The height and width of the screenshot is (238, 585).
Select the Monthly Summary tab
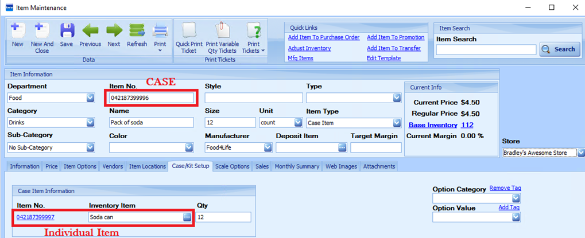tap(297, 166)
